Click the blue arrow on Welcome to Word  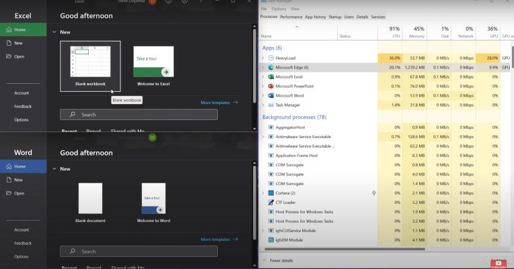160,210
